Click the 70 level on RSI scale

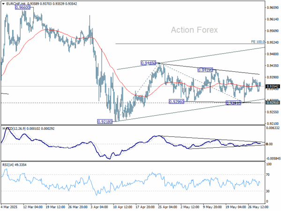click(x=268, y=174)
